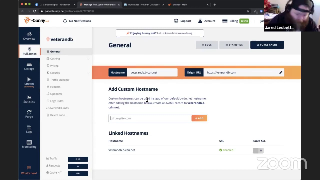Edit the Origin URL pencil icon
The image size is (320, 180).
pyautogui.click(x=280, y=72)
